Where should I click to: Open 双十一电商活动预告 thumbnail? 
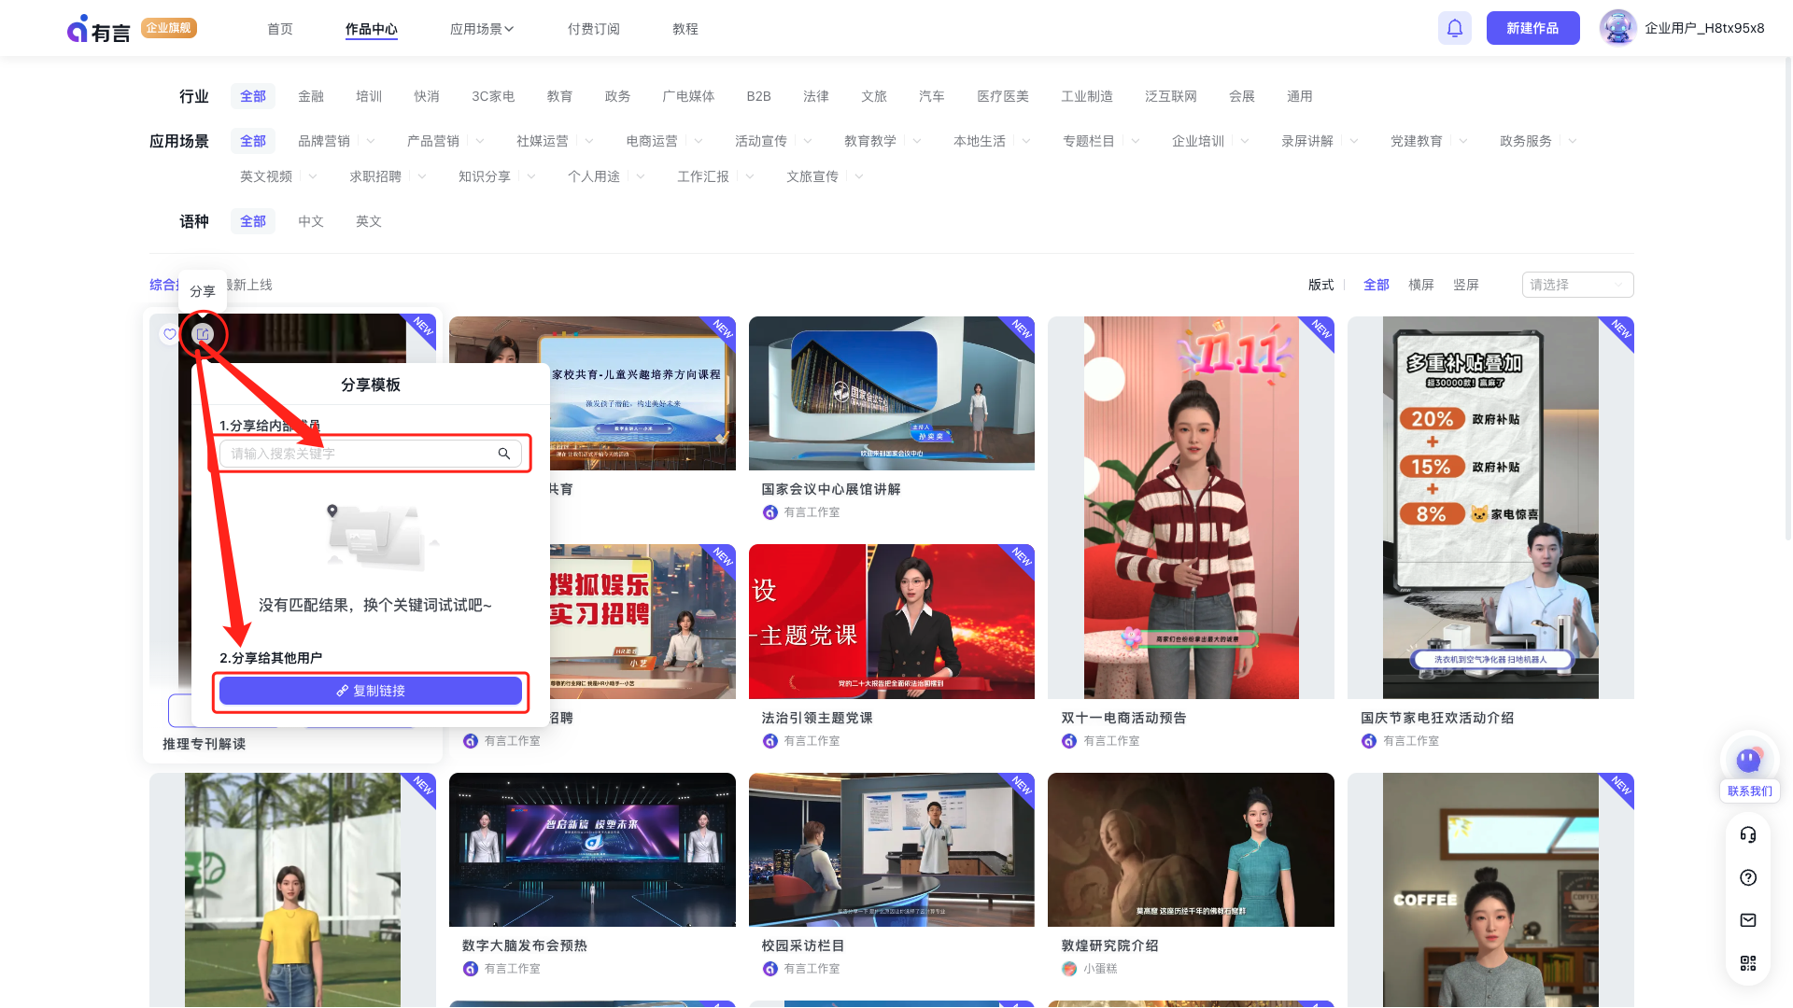[x=1191, y=508]
